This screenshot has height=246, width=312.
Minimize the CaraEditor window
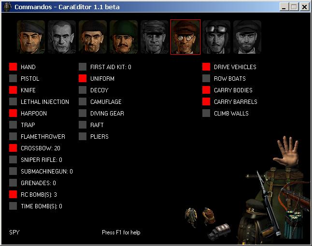(x=284, y=7)
